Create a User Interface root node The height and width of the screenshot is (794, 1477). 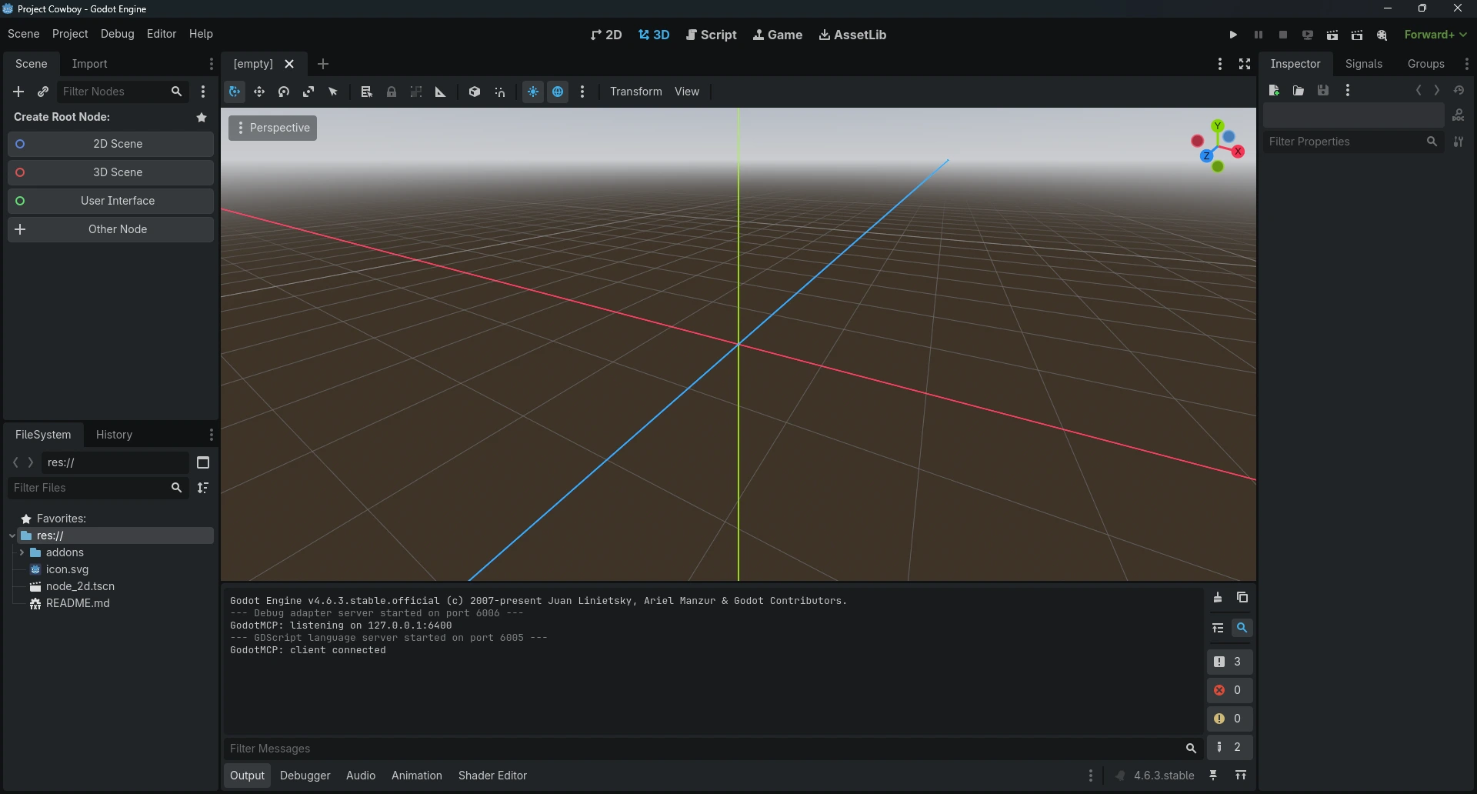111,201
